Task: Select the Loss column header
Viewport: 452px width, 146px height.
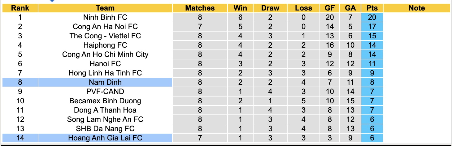Action: pyautogui.click(x=303, y=8)
